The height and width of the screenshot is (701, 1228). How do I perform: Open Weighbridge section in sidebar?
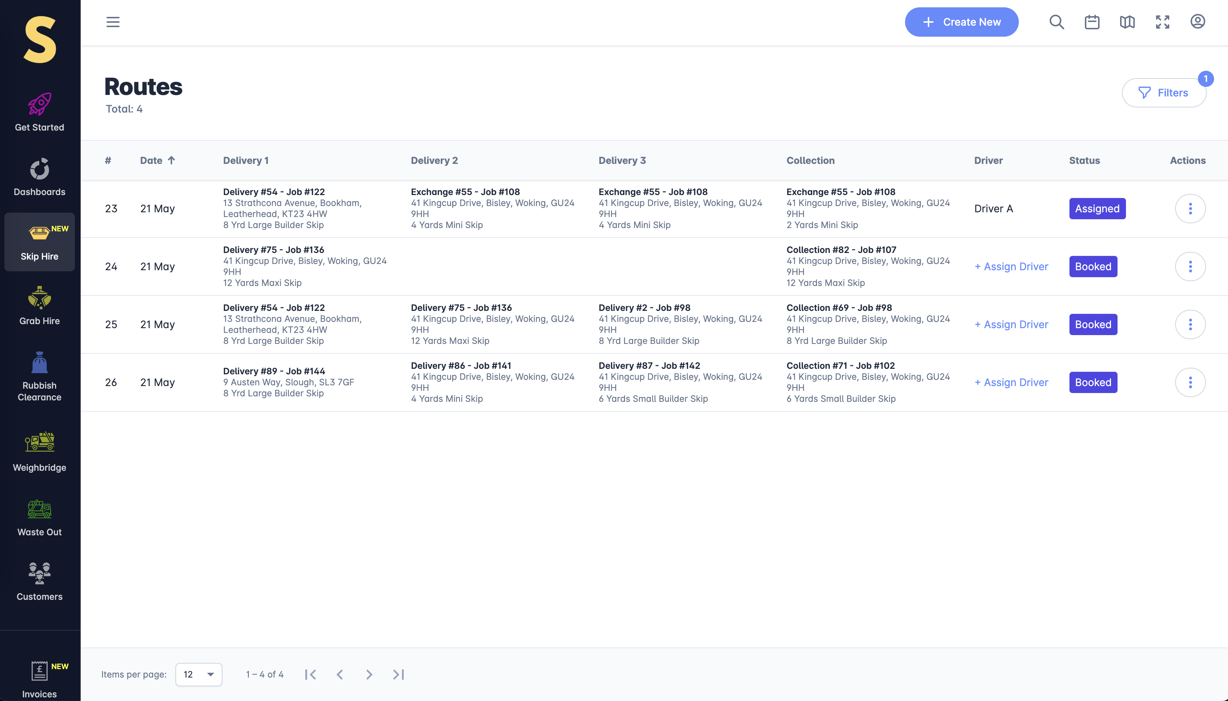40,452
